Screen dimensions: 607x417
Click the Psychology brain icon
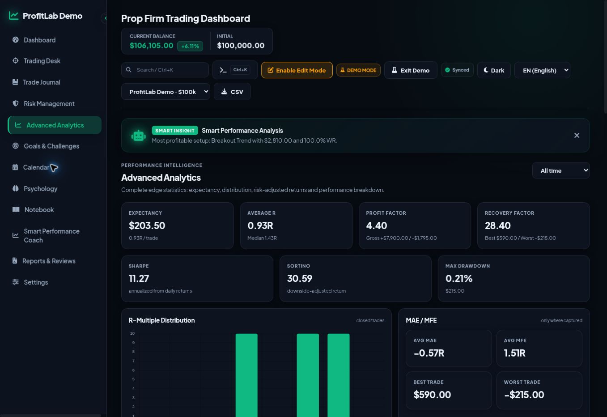[16, 188]
